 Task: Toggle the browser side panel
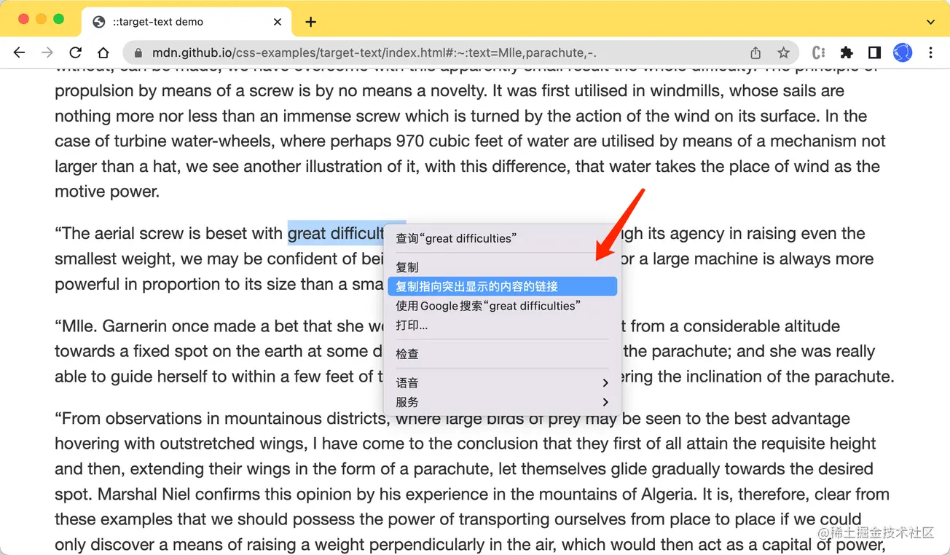[x=874, y=52]
